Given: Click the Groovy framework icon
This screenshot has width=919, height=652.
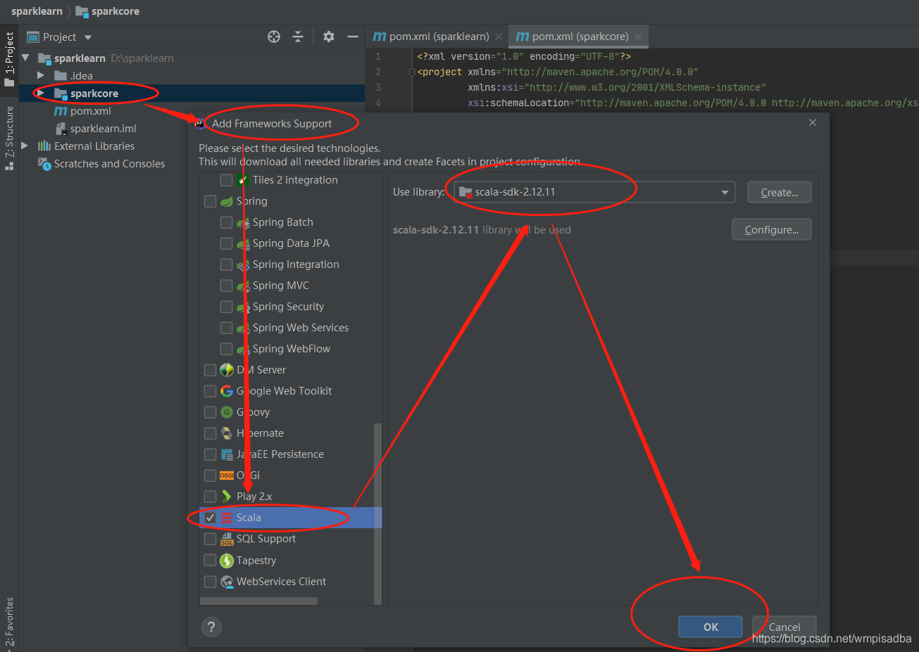Looking at the screenshot, I should 227,412.
